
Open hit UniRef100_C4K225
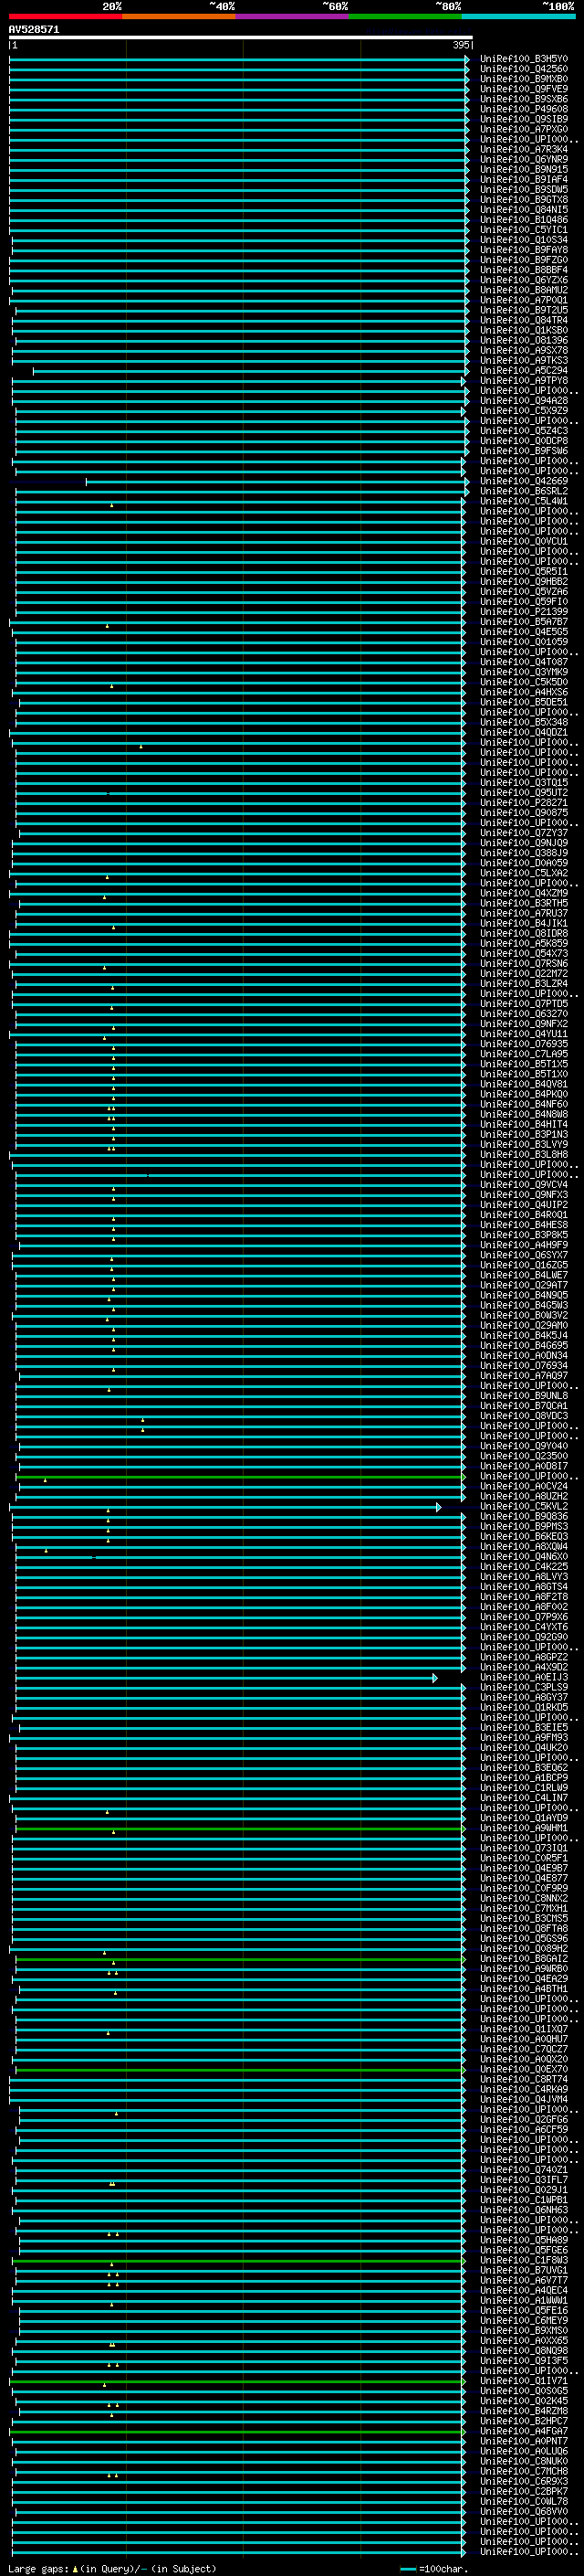pos(524,1567)
